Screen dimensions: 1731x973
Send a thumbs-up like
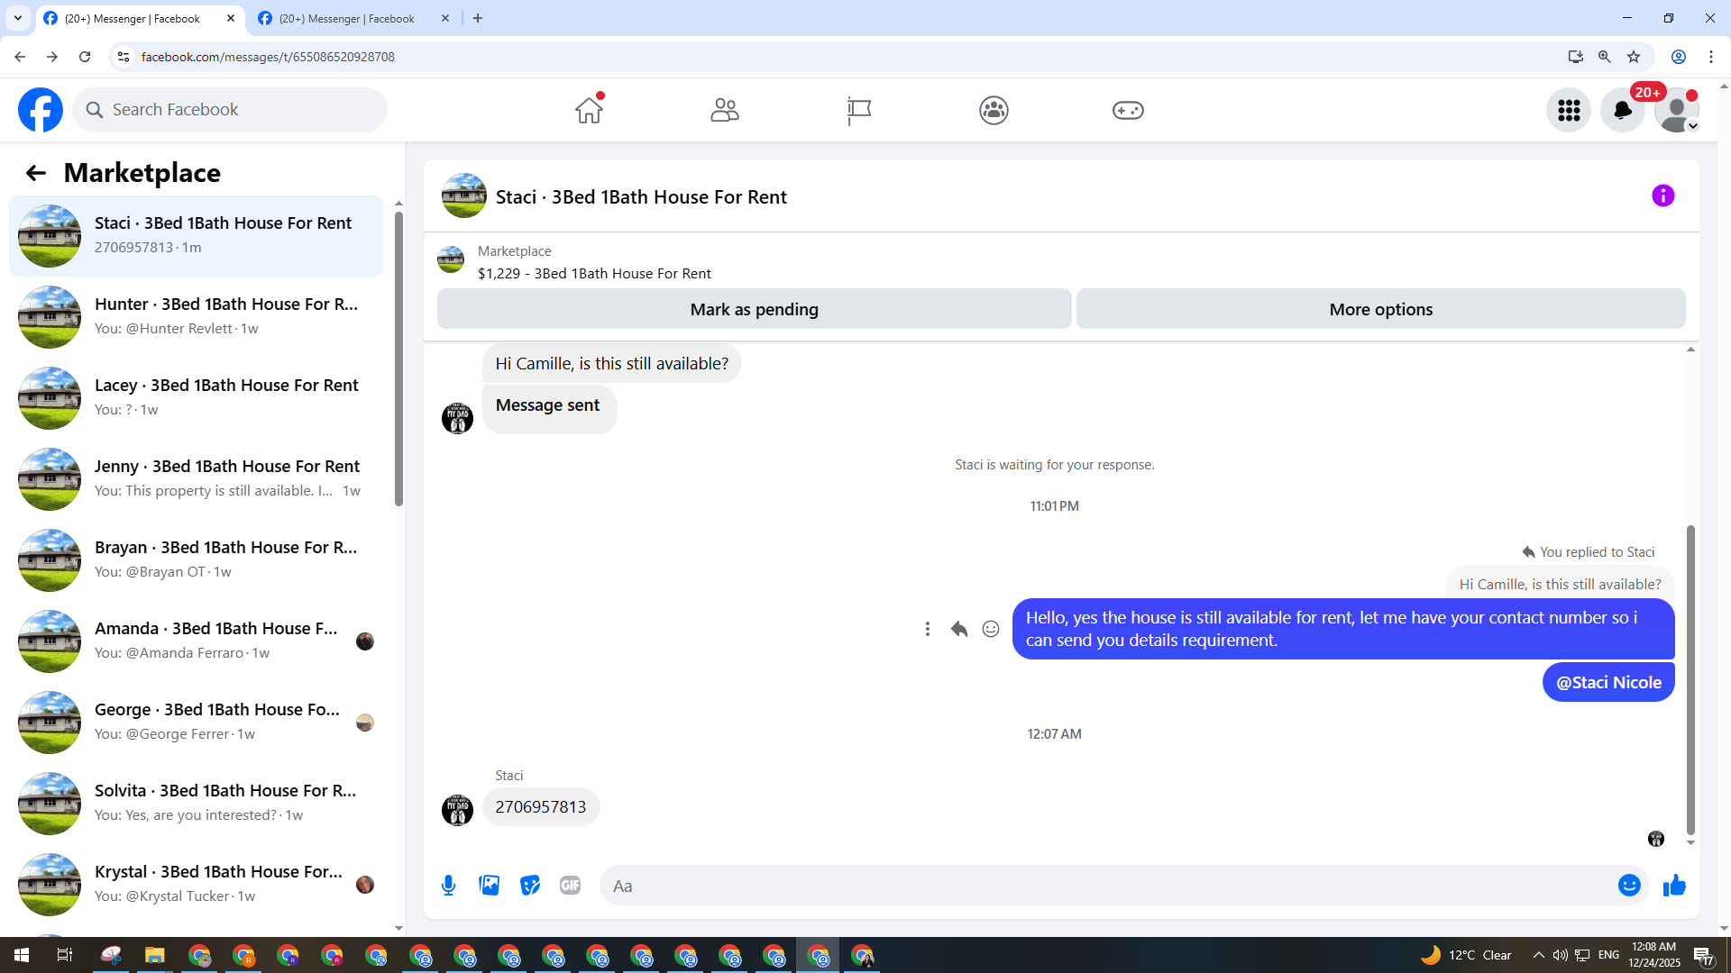tap(1674, 886)
